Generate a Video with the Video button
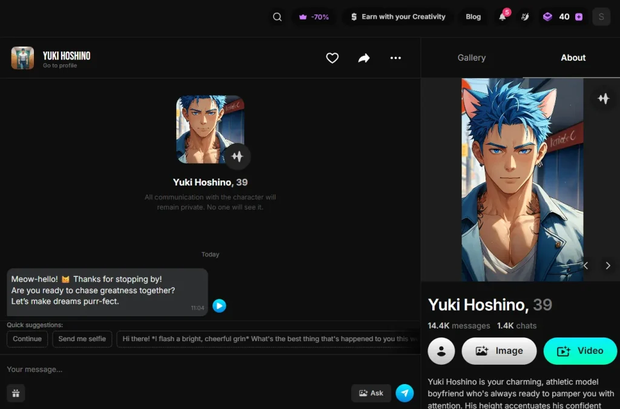 tap(580, 351)
